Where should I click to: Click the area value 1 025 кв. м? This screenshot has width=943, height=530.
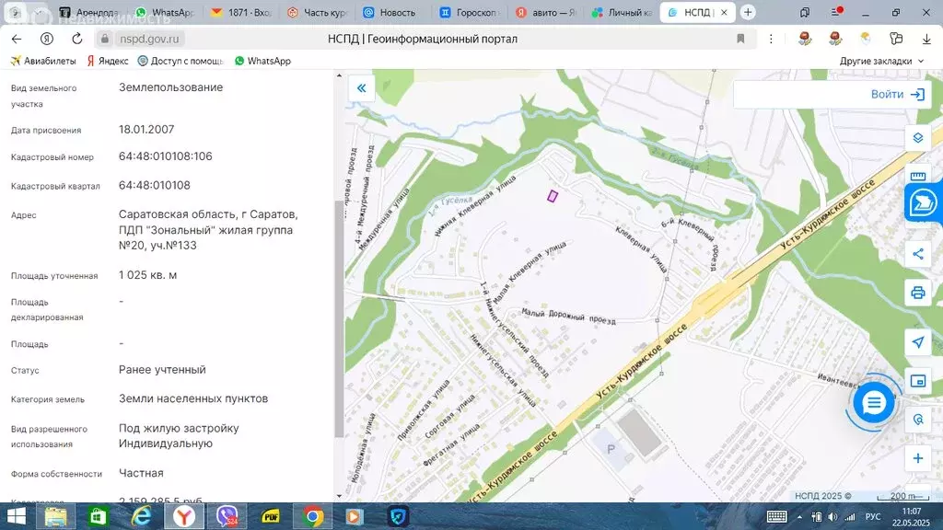tap(147, 274)
